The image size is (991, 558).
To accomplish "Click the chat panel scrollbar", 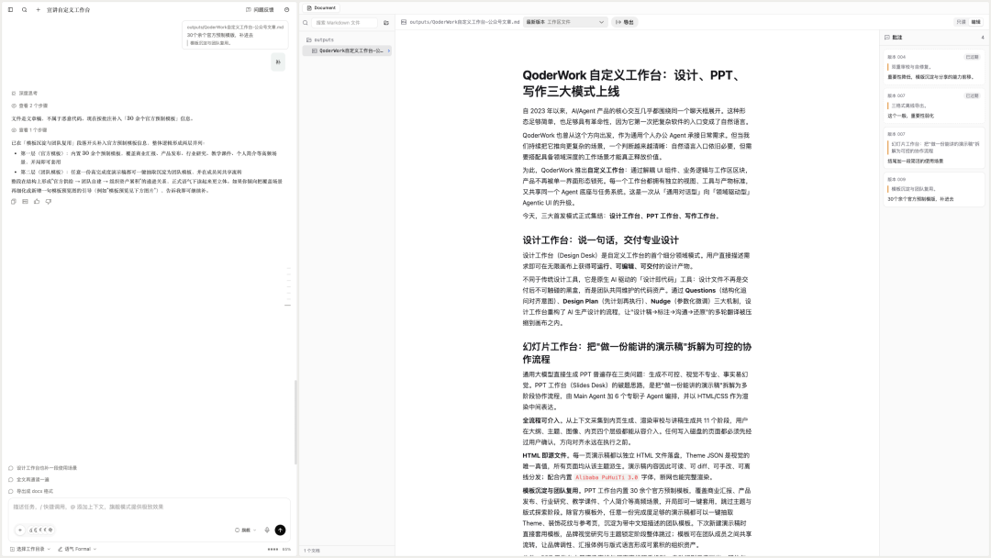I will [x=295, y=423].
